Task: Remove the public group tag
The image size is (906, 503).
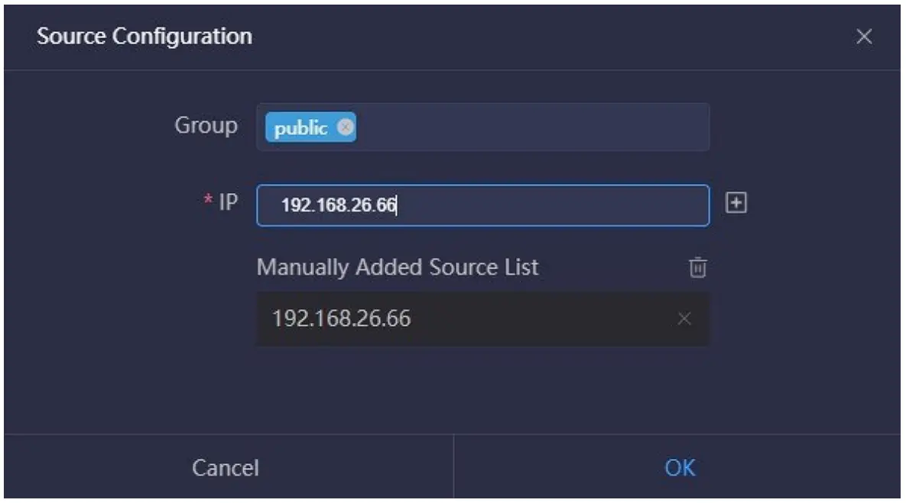Action: pos(346,127)
